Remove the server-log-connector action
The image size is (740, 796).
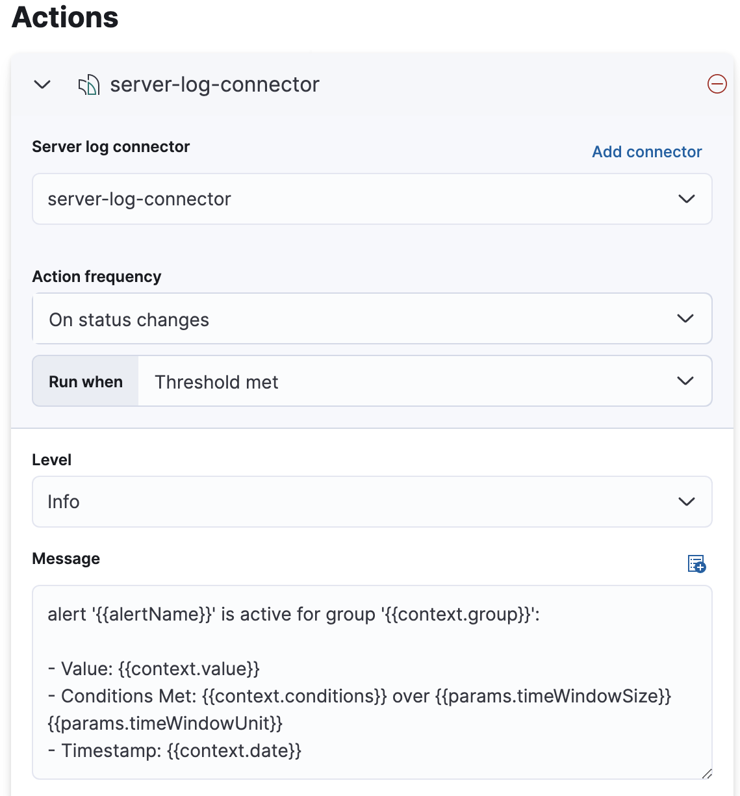[x=717, y=84]
